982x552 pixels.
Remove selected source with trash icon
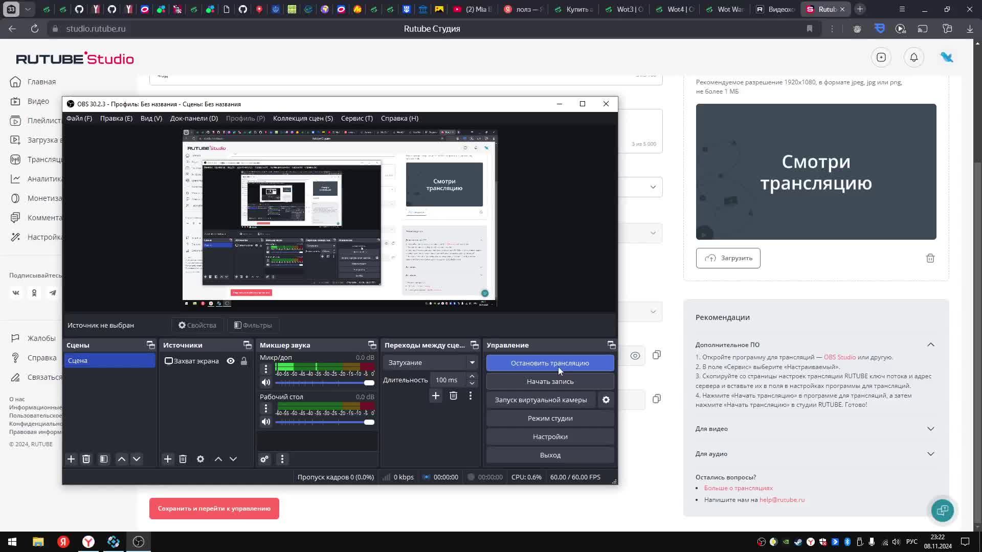(x=183, y=459)
